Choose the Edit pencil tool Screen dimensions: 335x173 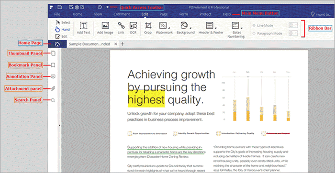pos(62,36)
